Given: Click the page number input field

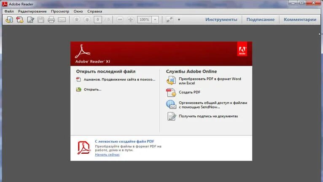Looking at the screenshot, I should (98, 19).
